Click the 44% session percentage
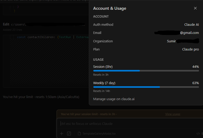This screenshot has width=203, height=138. click(196, 67)
